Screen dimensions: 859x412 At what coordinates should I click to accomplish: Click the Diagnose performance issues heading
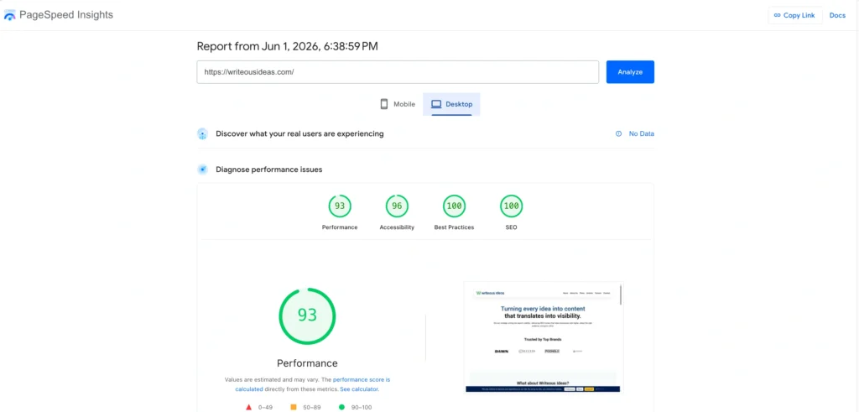click(x=269, y=169)
